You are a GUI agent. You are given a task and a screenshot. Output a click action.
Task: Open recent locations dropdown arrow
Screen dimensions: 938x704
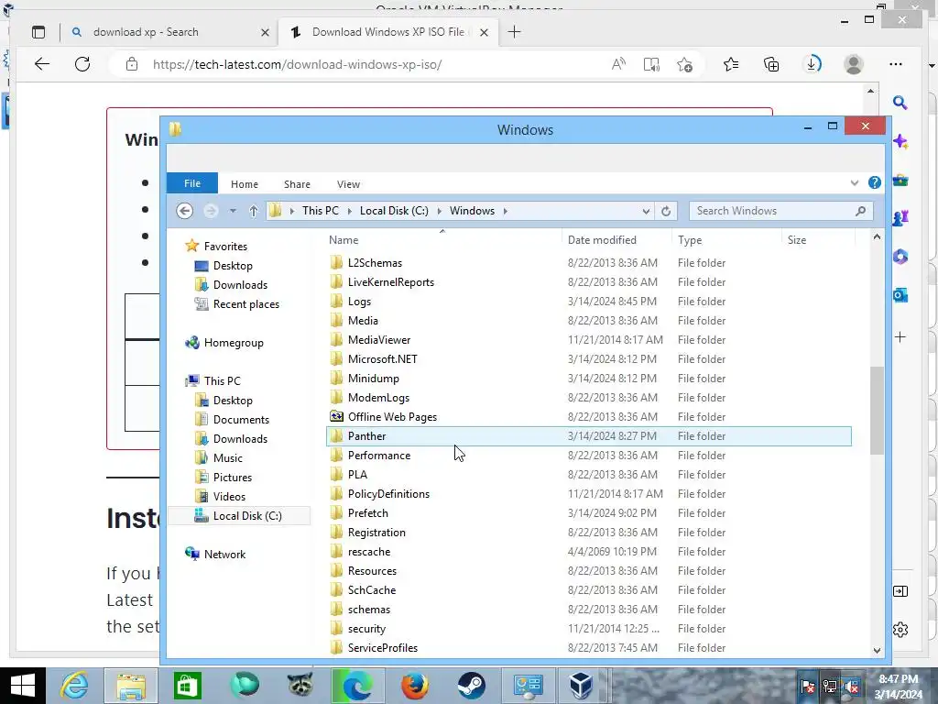(x=233, y=211)
